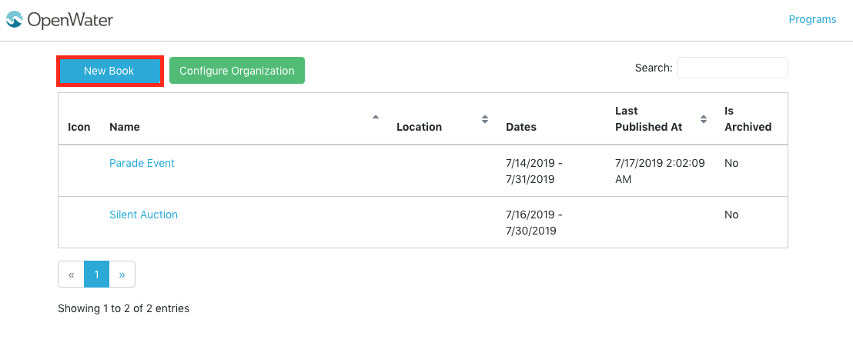
Task: Open the Parade Event book
Action: [142, 163]
